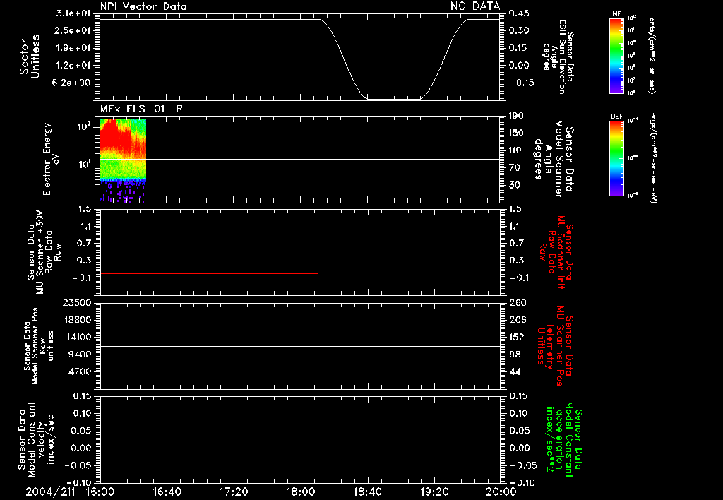This screenshot has width=723, height=500.
Task: Click the NF color scale bar
Action: coord(616,56)
